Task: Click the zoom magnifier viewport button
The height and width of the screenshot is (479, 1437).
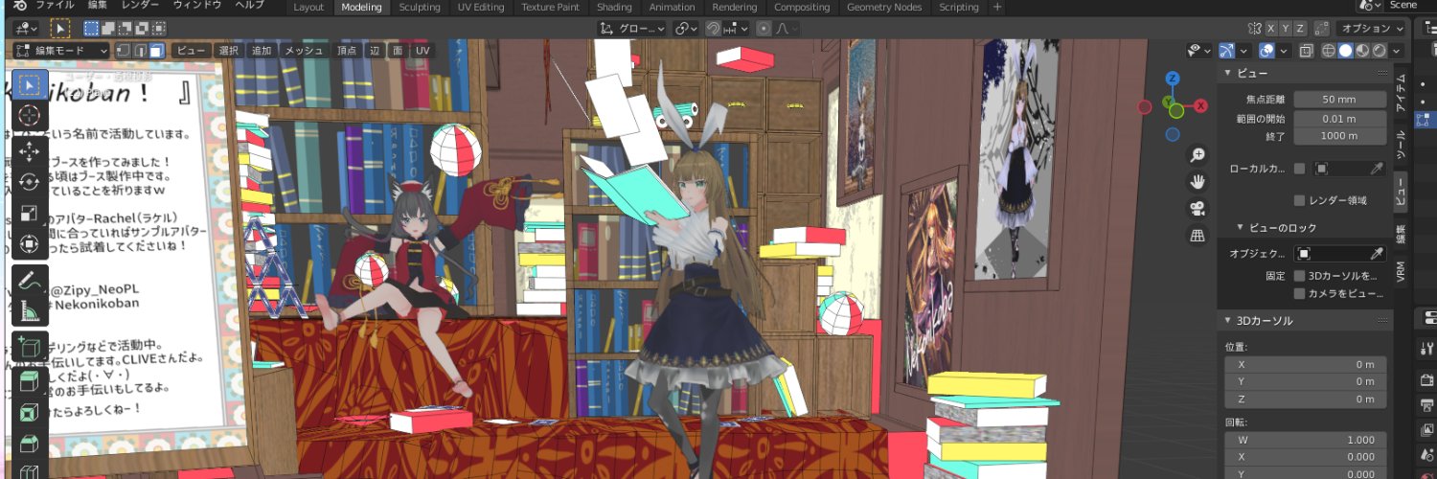Action: coord(1197,154)
